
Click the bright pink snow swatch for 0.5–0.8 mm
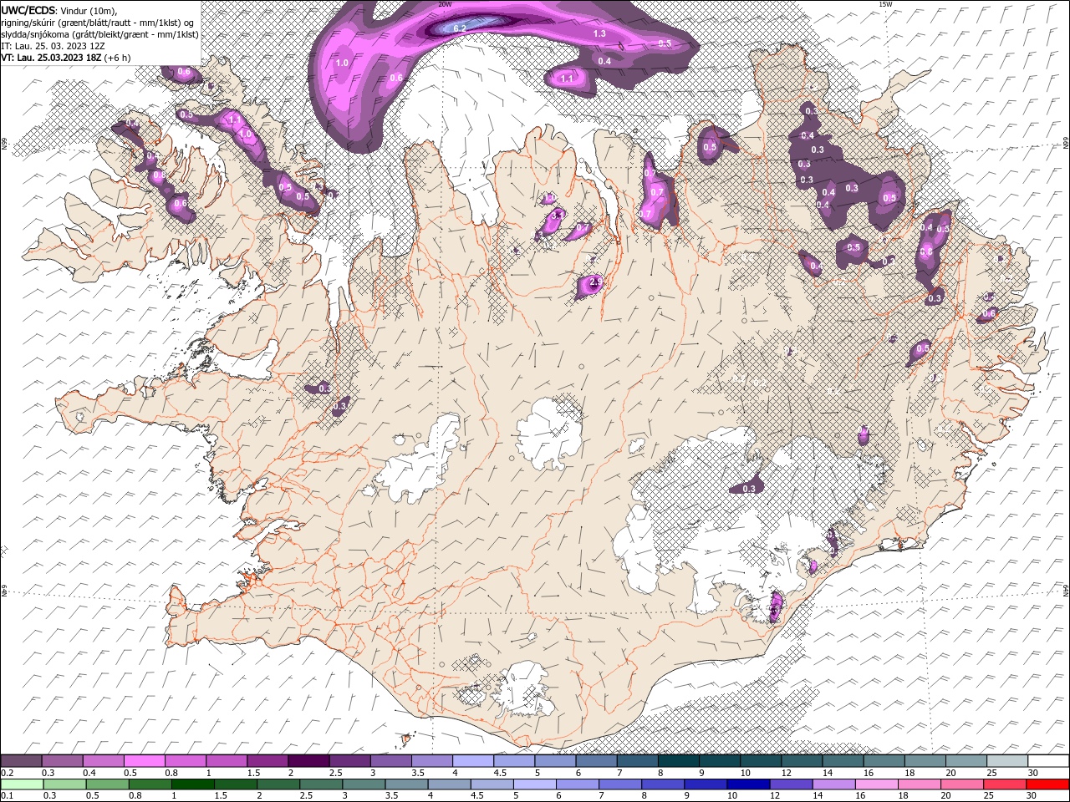coord(145,761)
